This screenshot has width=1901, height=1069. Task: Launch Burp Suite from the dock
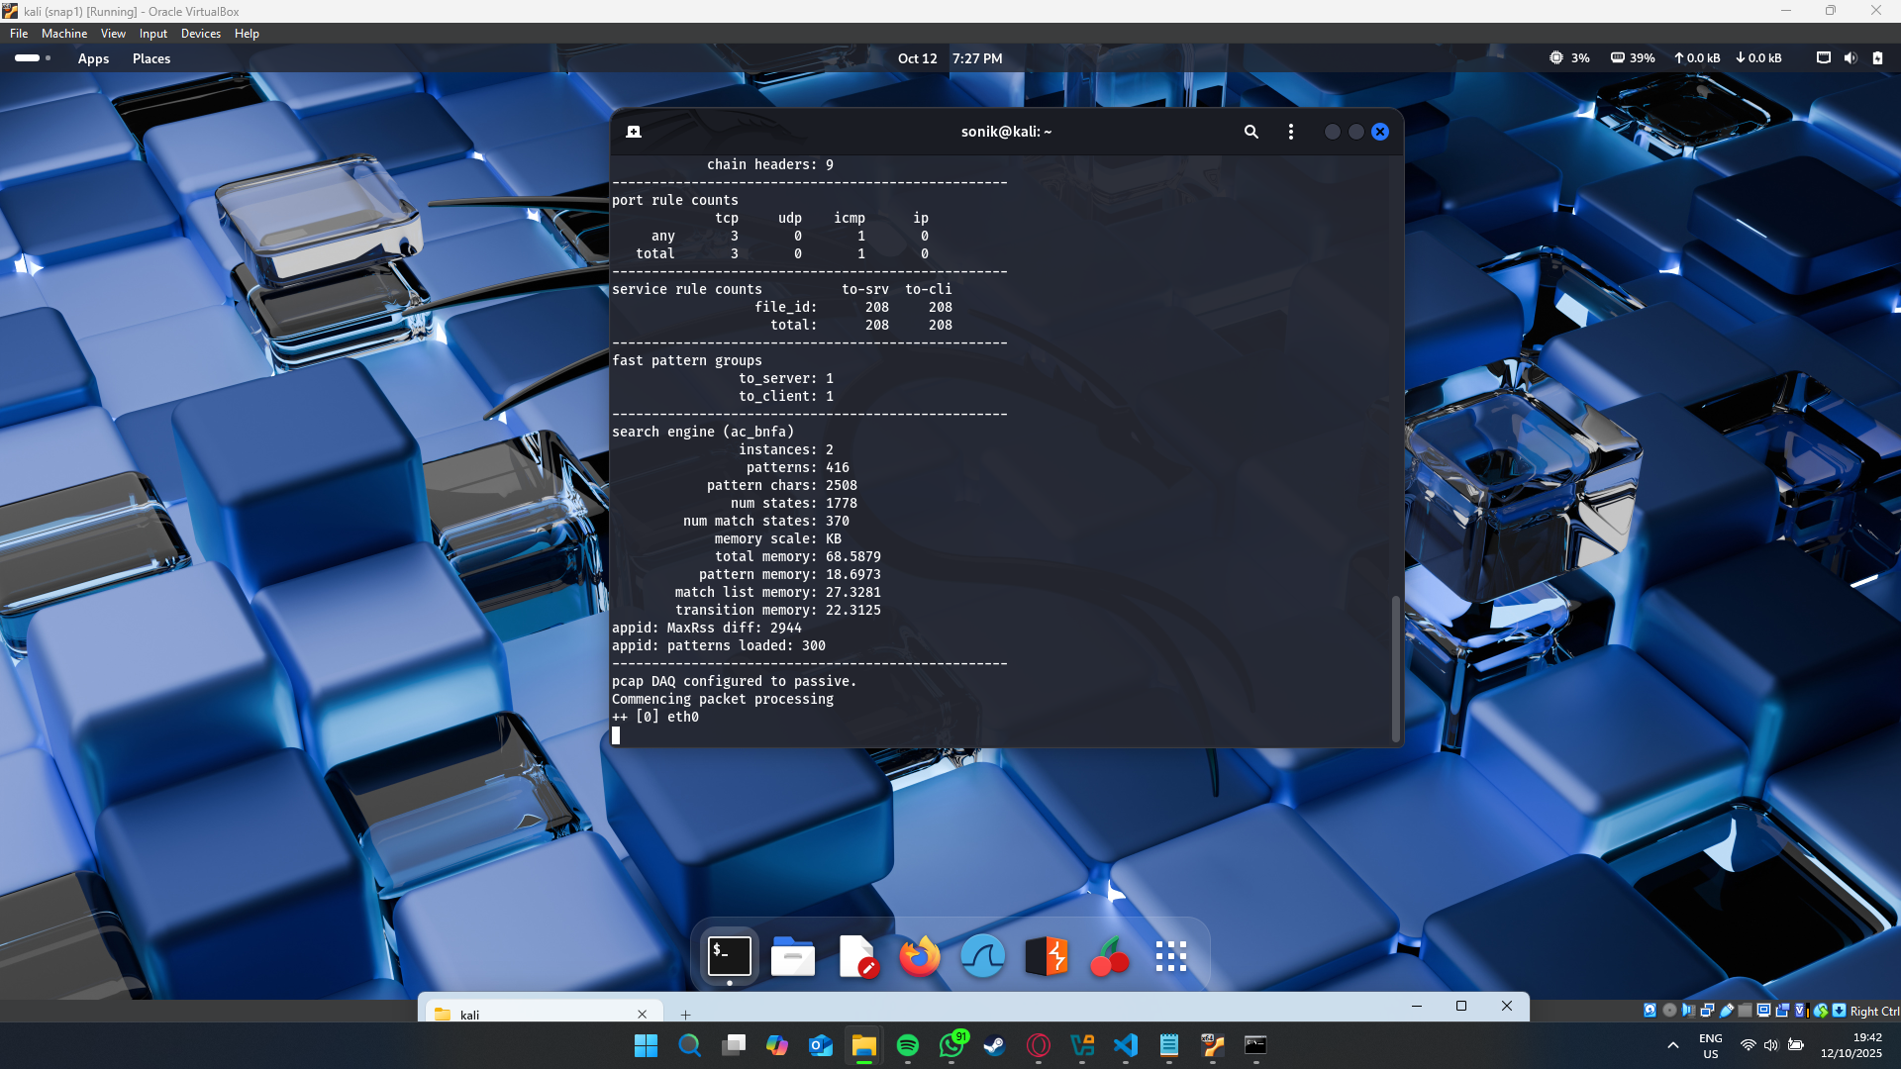[1047, 957]
